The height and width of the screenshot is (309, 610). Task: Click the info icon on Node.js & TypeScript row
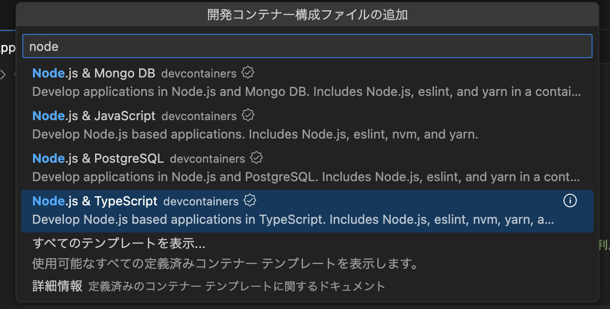570,201
